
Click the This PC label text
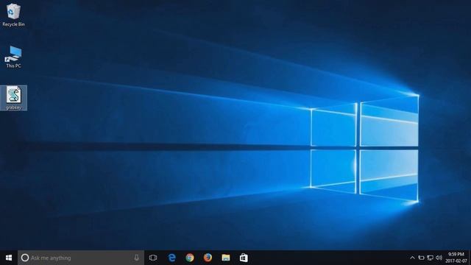click(x=13, y=66)
